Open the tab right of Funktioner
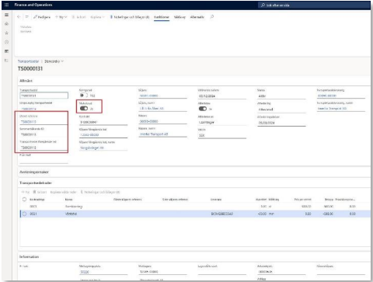 180,17
